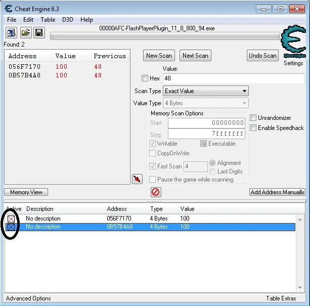Click the New Scan button
Screen dimensions: 310x306
pyautogui.click(x=159, y=56)
